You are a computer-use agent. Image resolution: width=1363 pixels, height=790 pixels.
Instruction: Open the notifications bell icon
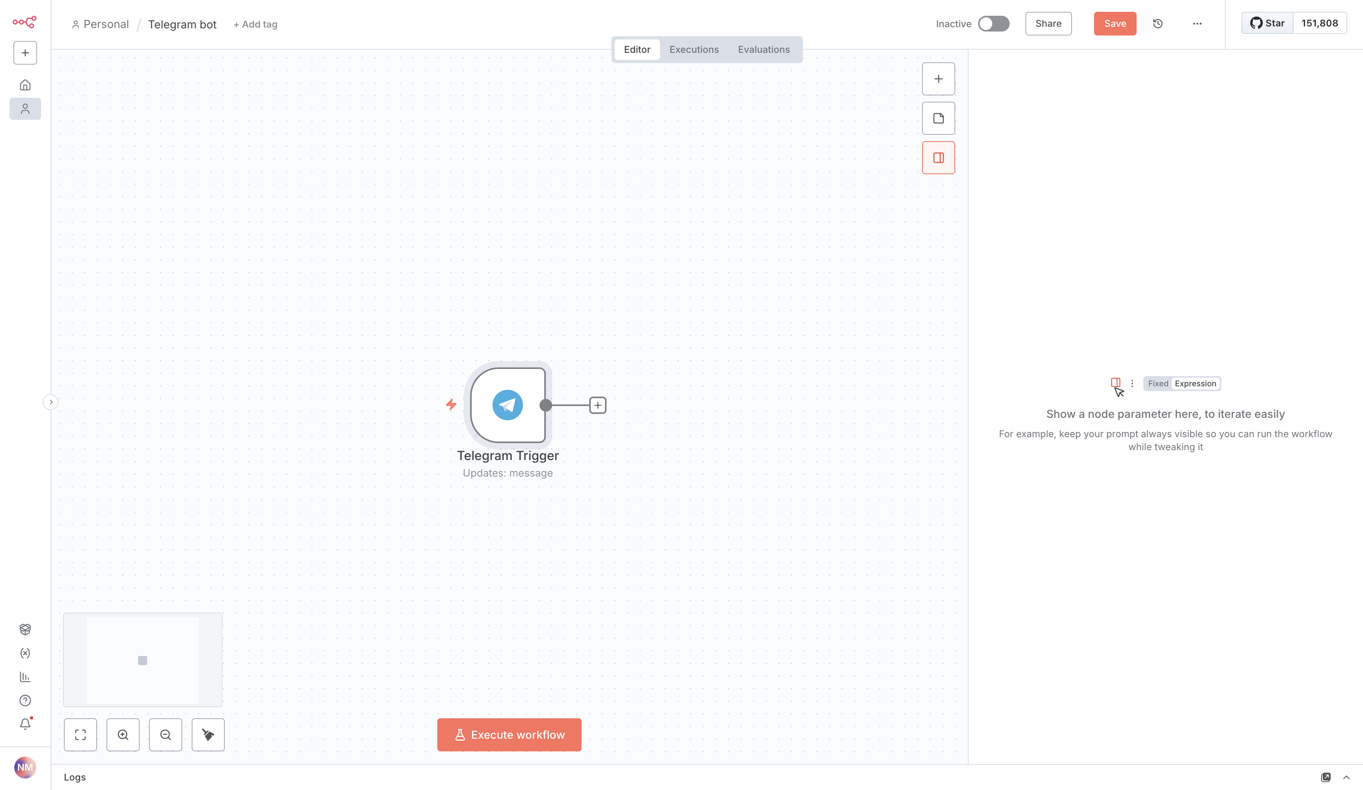(x=25, y=724)
